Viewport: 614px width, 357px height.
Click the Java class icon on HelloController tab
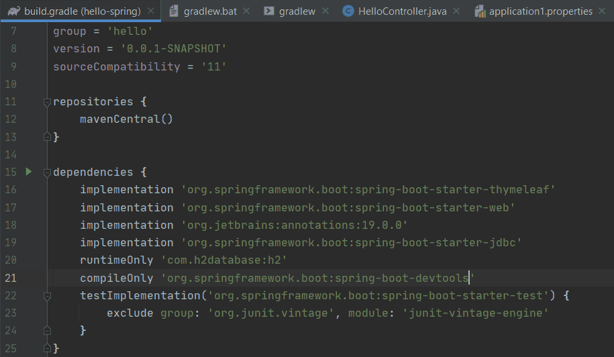(x=348, y=11)
